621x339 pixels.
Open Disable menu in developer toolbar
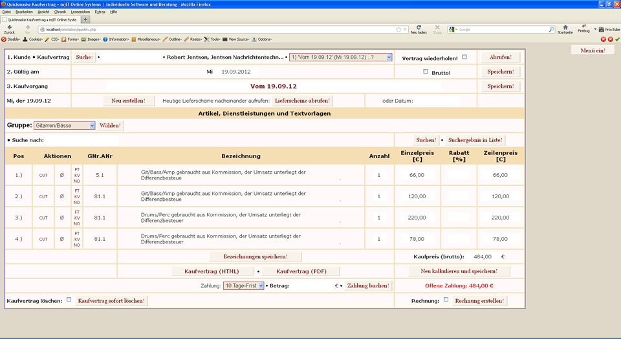tap(11, 39)
